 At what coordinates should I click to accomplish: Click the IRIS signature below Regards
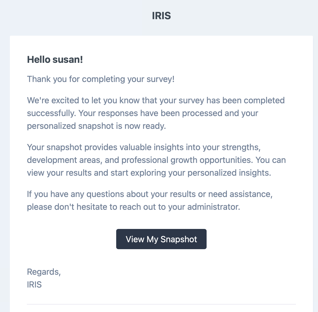[x=34, y=285]
